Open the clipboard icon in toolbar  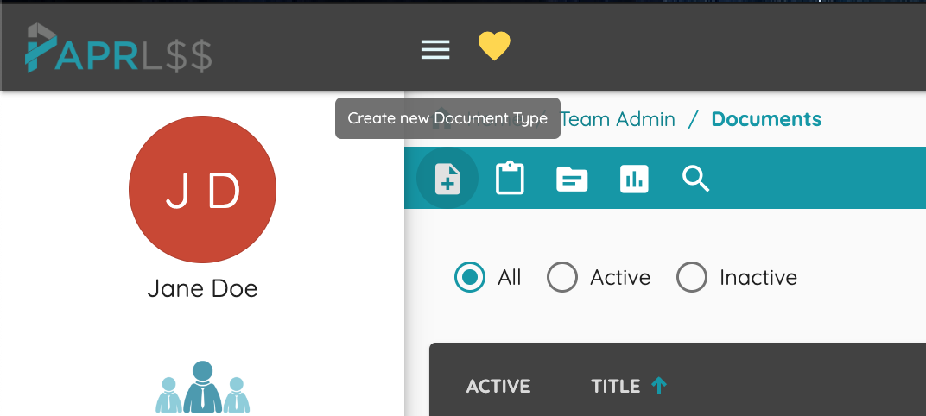[x=510, y=179]
